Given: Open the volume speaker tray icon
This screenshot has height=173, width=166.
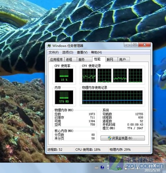Looking at the screenshot, I should pyautogui.click(x=138, y=168).
